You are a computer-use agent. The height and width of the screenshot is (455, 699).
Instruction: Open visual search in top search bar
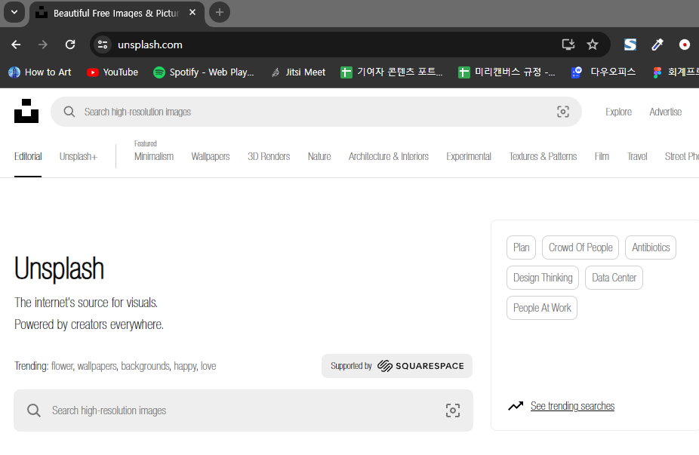pyautogui.click(x=563, y=112)
